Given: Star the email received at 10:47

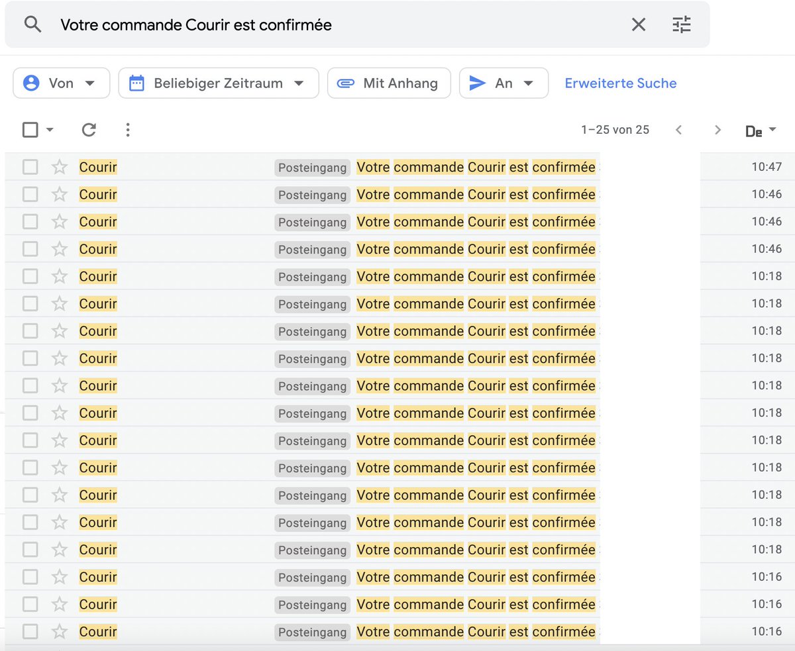Looking at the screenshot, I should coord(60,167).
